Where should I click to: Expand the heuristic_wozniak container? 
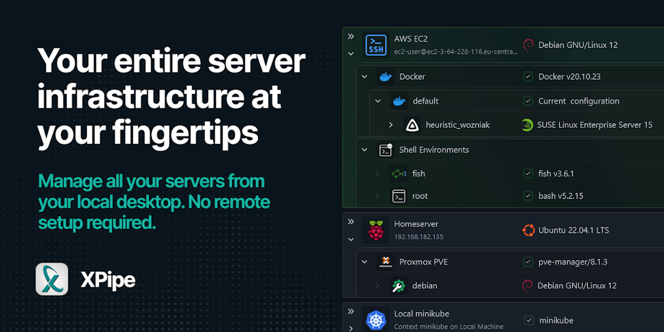[391, 125]
